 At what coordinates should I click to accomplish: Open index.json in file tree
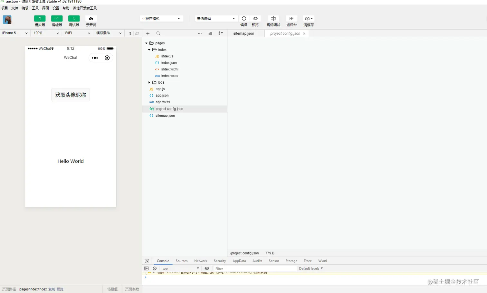point(169,63)
